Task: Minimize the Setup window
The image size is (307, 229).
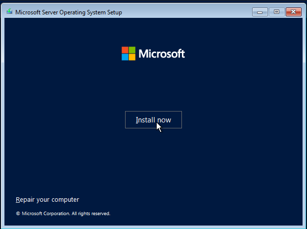Action: 260,12
